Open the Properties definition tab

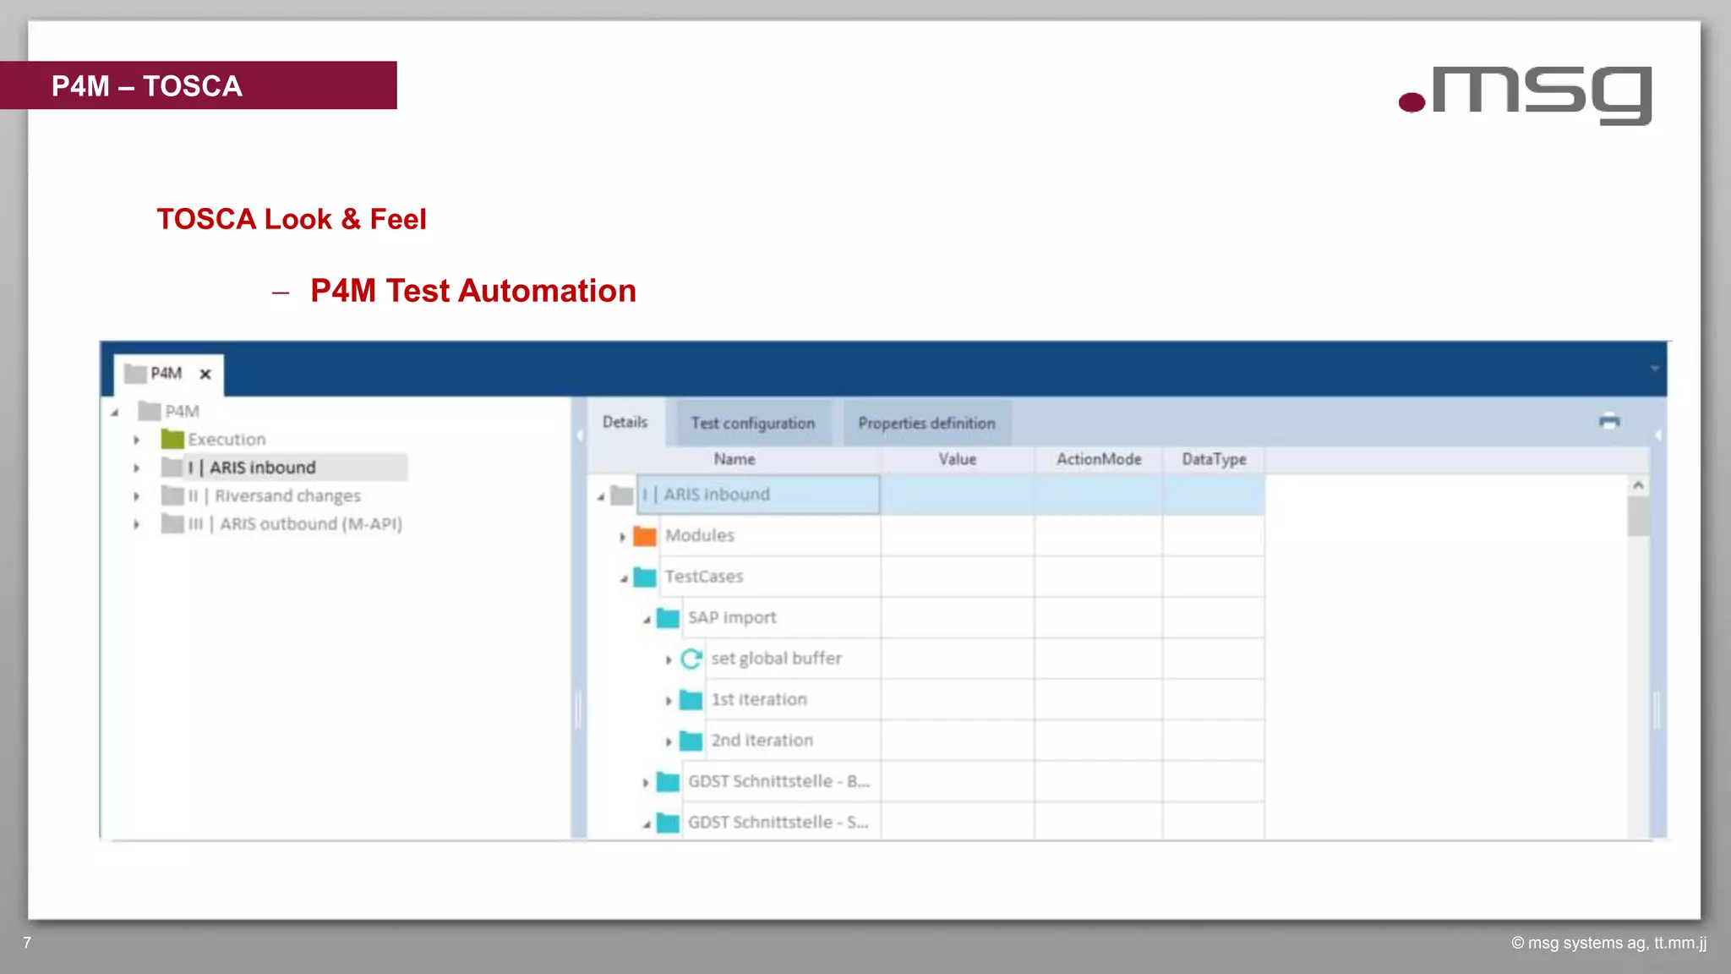pos(926,423)
